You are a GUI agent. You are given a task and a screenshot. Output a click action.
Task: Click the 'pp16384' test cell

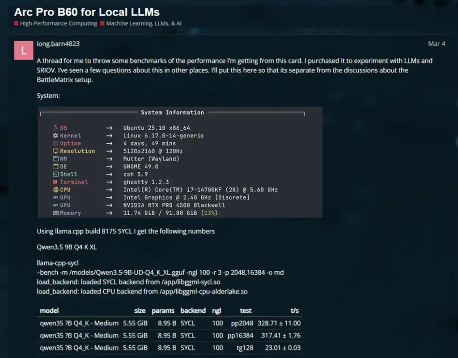point(240,336)
